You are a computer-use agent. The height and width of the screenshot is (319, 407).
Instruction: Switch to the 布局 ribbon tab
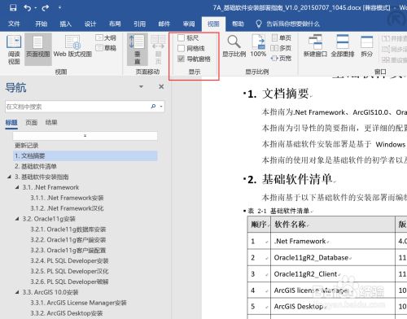point(115,24)
